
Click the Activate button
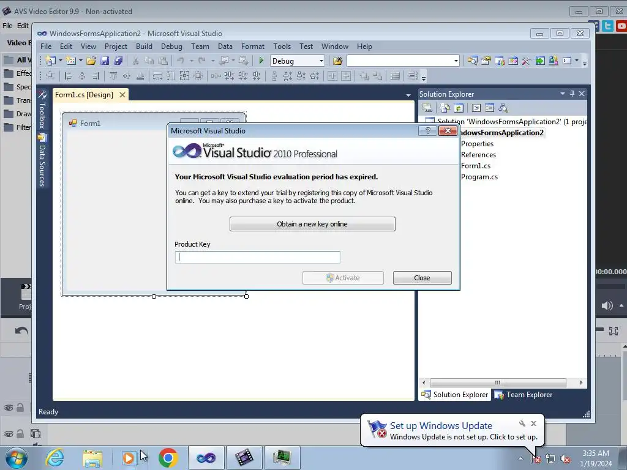click(343, 278)
